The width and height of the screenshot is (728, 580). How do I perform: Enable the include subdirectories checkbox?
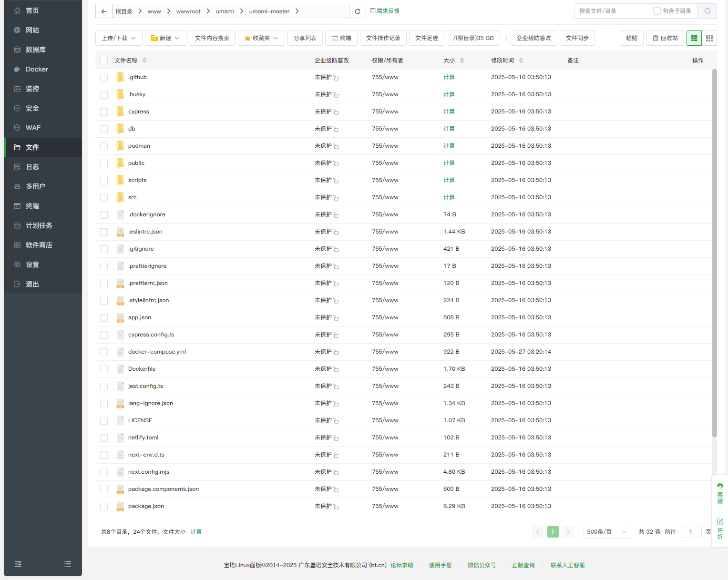coord(657,11)
